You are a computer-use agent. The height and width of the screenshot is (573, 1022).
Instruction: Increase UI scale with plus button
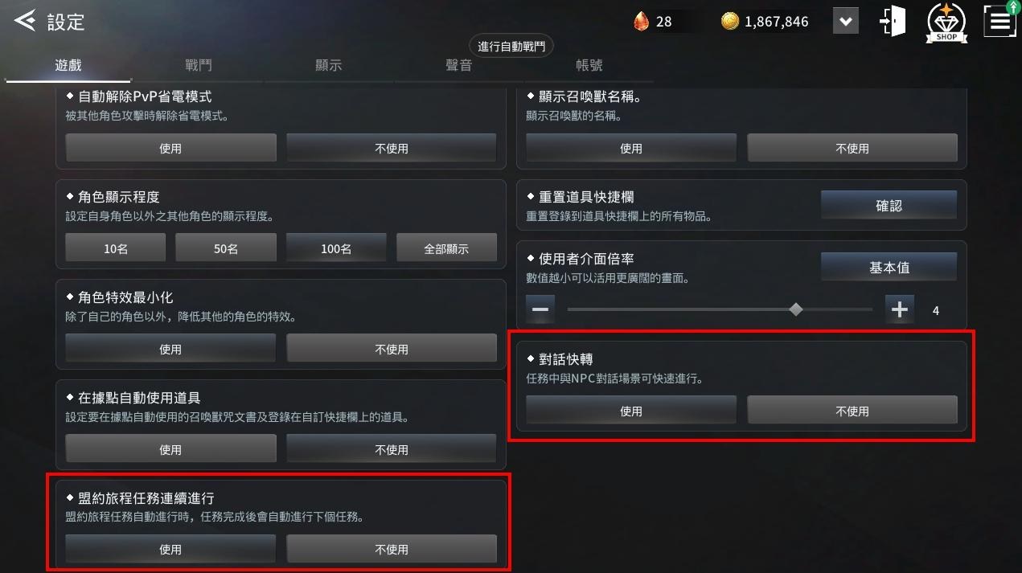[x=899, y=309]
